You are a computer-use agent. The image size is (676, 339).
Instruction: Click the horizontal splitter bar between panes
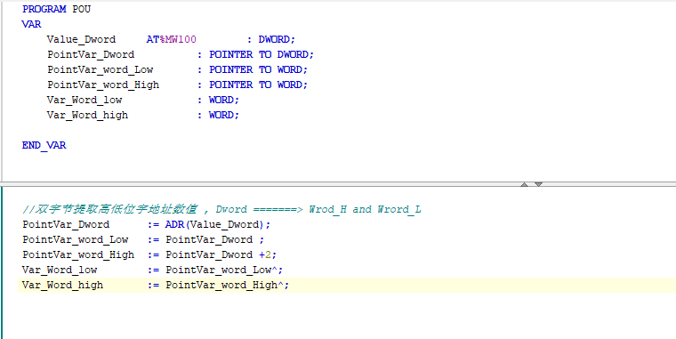click(x=338, y=184)
